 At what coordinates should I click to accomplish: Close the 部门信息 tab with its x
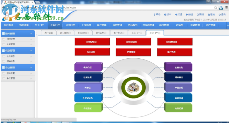pyautogui.click(x=69, y=33)
